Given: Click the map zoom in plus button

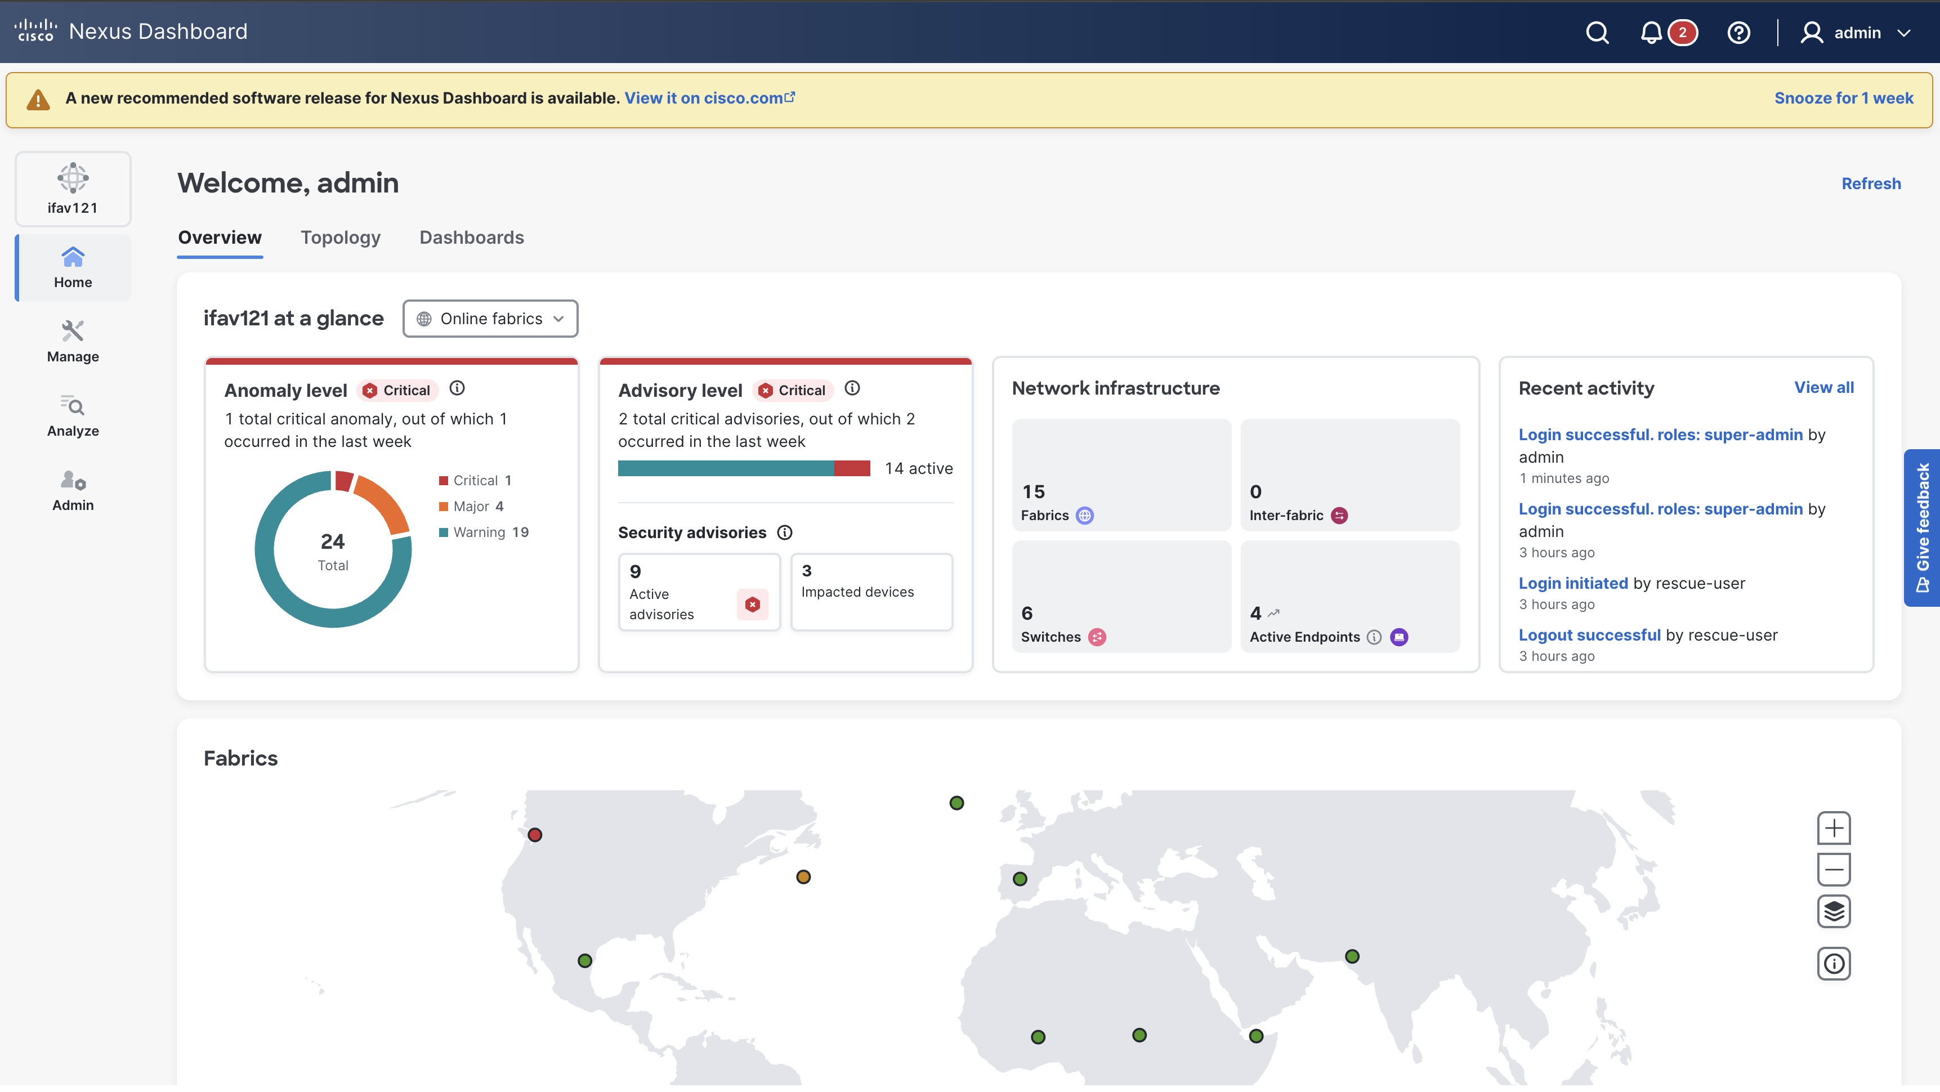Looking at the screenshot, I should pos(1834,829).
